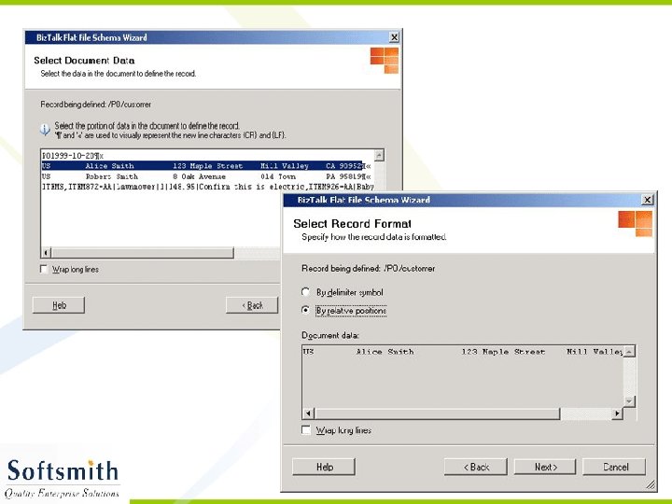Click the "Select Record Format" heading
The width and height of the screenshot is (672, 504).
click(x=352, y=224)
